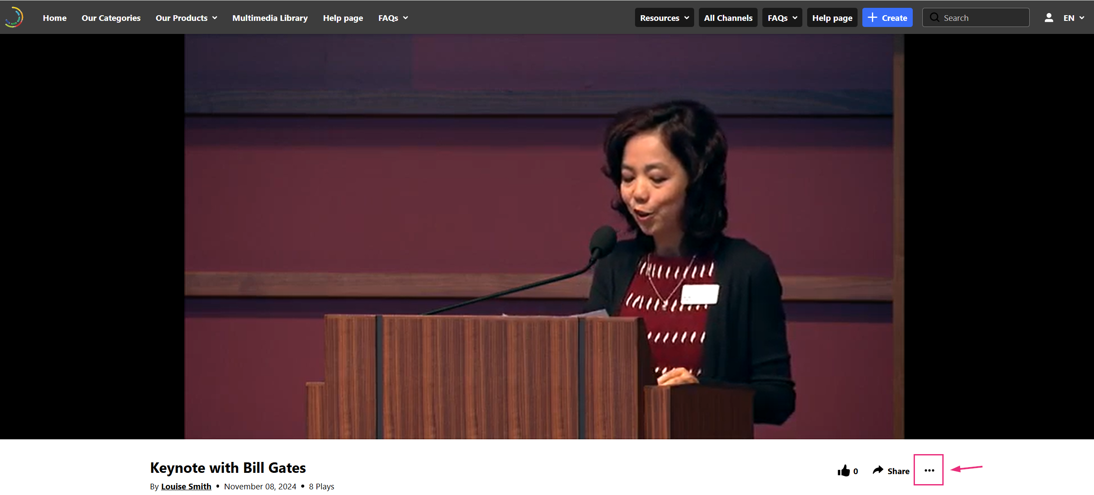Open the Multimedia Library page

[270, 18]
